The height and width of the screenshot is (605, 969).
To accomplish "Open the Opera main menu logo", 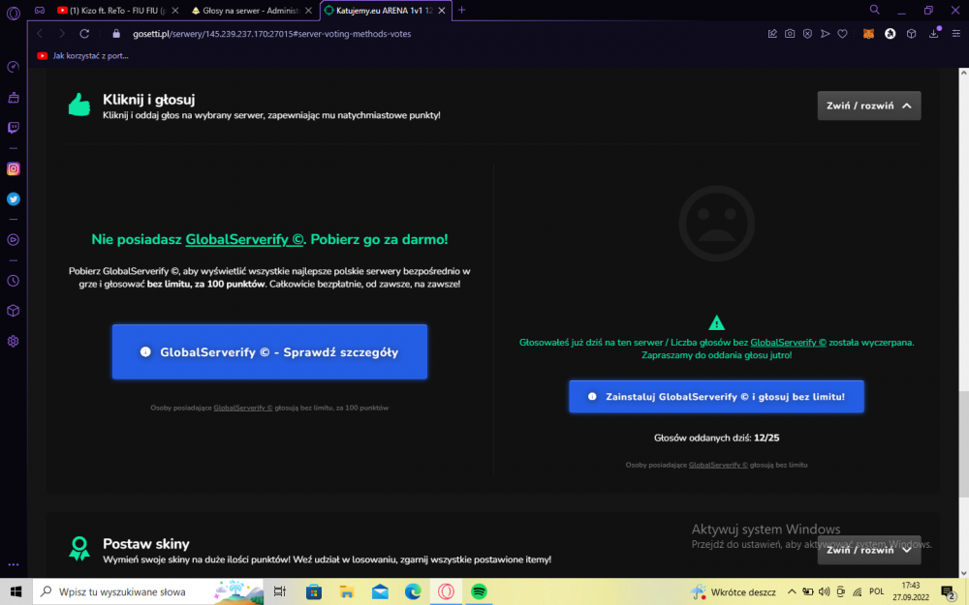I will pos(13,12).
